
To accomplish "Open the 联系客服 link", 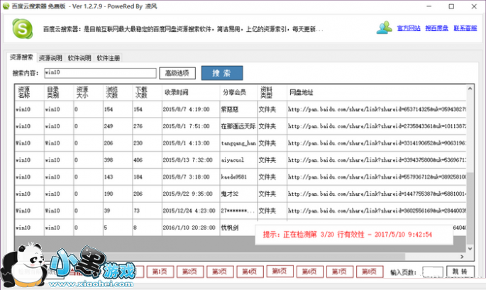I will click(x=465, y=28).
